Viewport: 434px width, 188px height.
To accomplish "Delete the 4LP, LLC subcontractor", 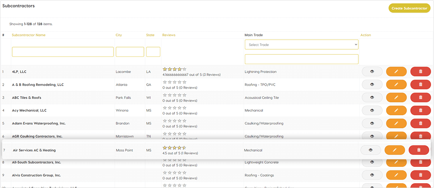I will (x=420, y=72).
